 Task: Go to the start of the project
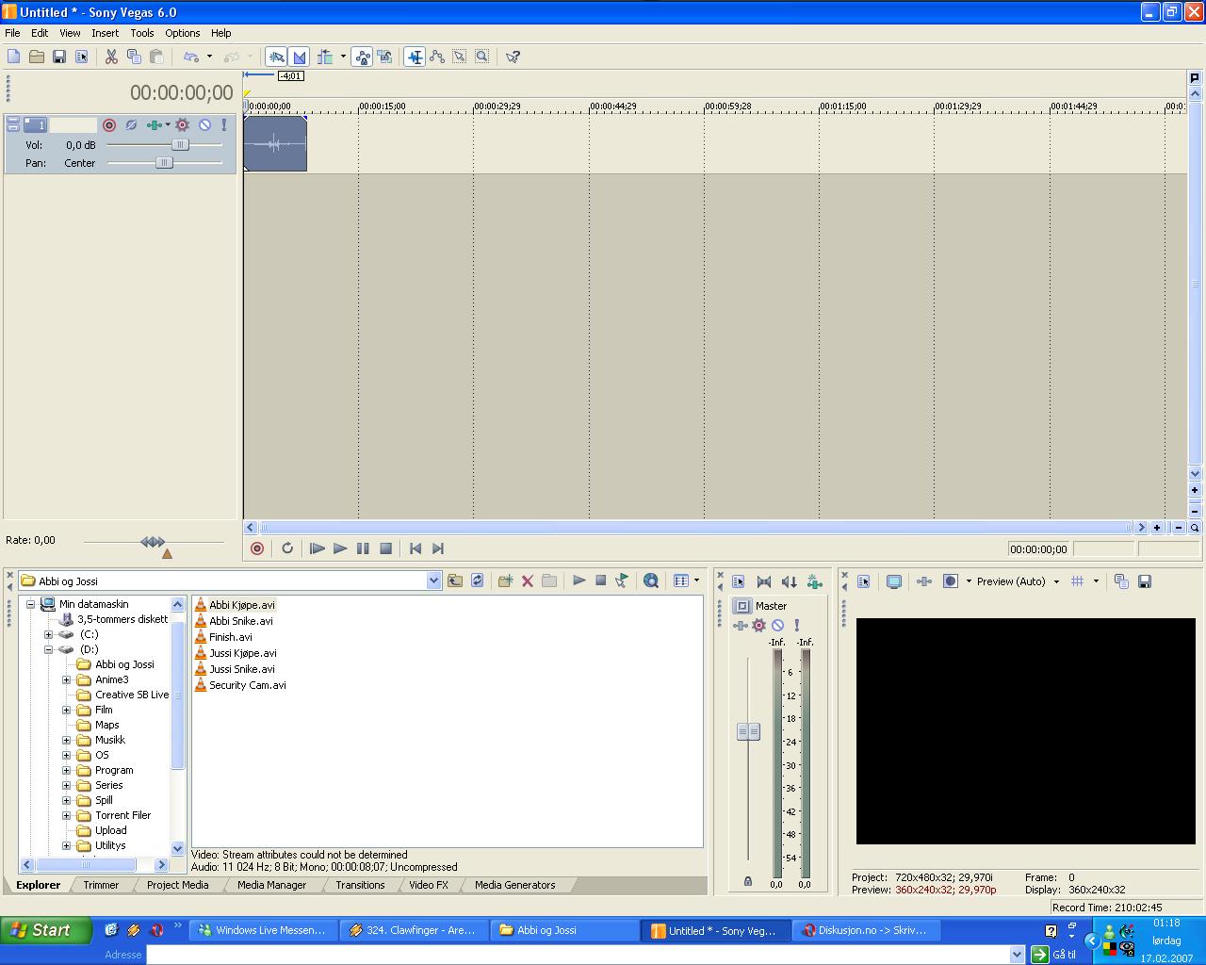[416, 548]
